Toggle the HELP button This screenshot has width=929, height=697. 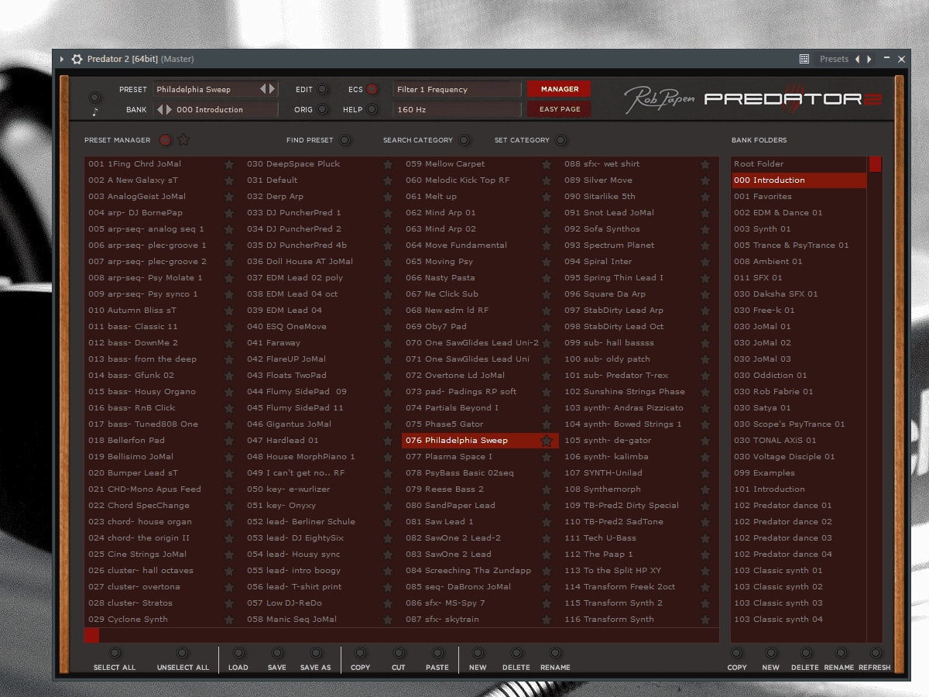pyautogui.click(x=372, y=109)
